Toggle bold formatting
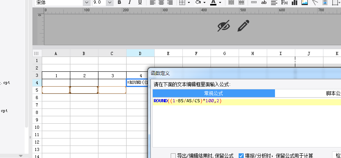The width and height of the screenshot is (341, 158). click(x=119, y=2)
